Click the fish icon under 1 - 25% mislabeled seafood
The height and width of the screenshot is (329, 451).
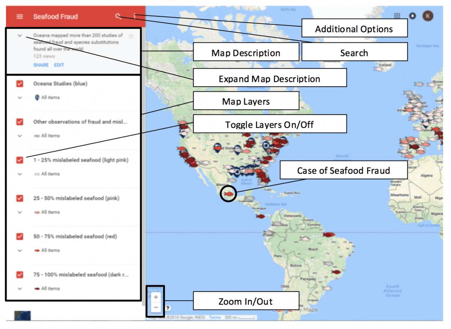coord(37,174)
